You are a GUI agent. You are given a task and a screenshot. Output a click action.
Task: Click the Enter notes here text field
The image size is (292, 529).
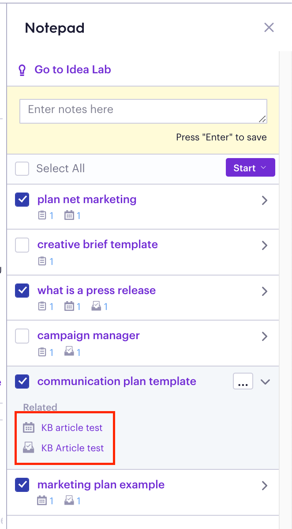[x=143, y=111]
